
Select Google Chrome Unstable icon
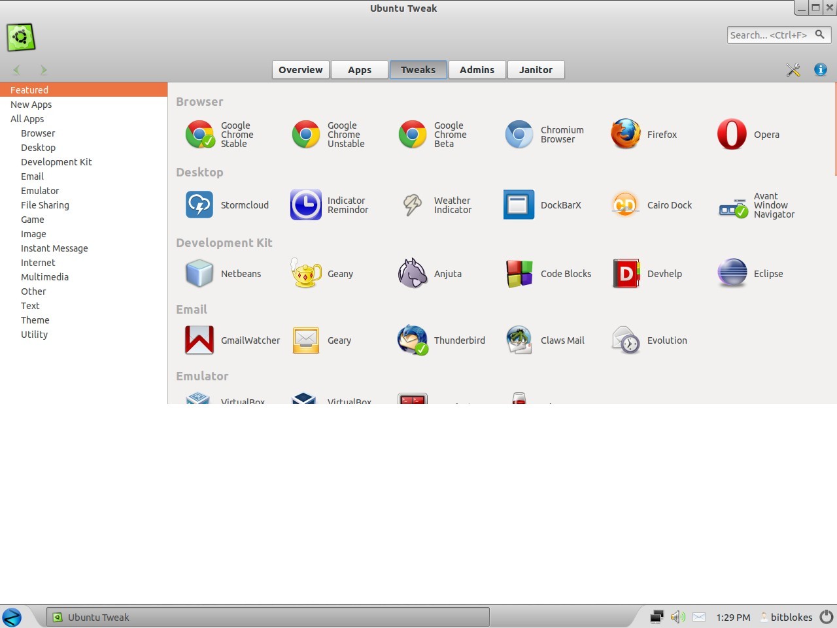(x=306, y=135)
